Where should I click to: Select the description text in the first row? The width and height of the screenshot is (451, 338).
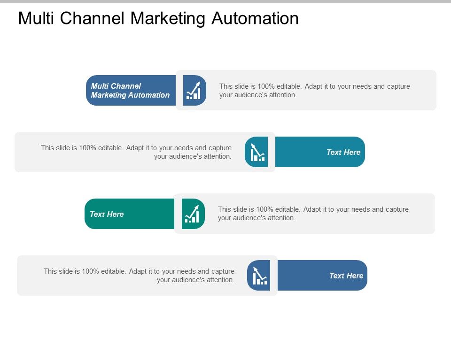pos(315,91)
